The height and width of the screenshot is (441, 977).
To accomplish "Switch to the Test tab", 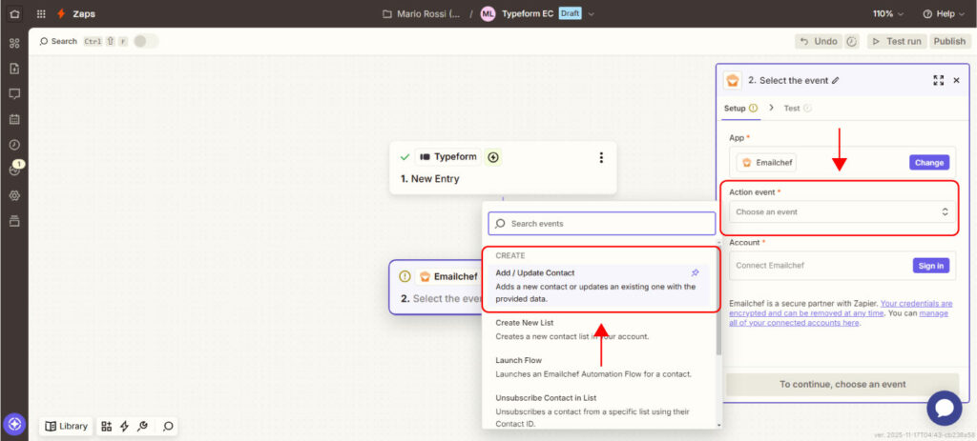I will [x=798, y=109].
